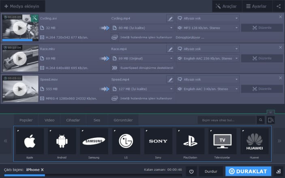Click the conversion arrow in Cycling row
Image resolution: width=285 pixels, height=178 pixels.
104,28
